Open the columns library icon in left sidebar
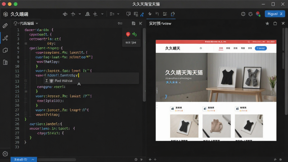This screenshot has width=288, height=162. coord(5,62)
